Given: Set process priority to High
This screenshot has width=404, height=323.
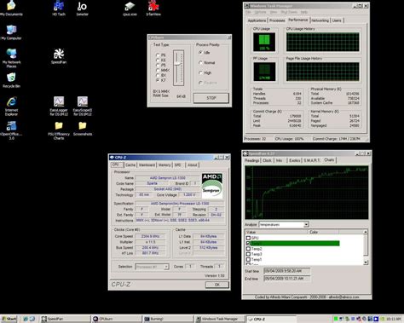Looking at the screenshot, I should 200,73.
